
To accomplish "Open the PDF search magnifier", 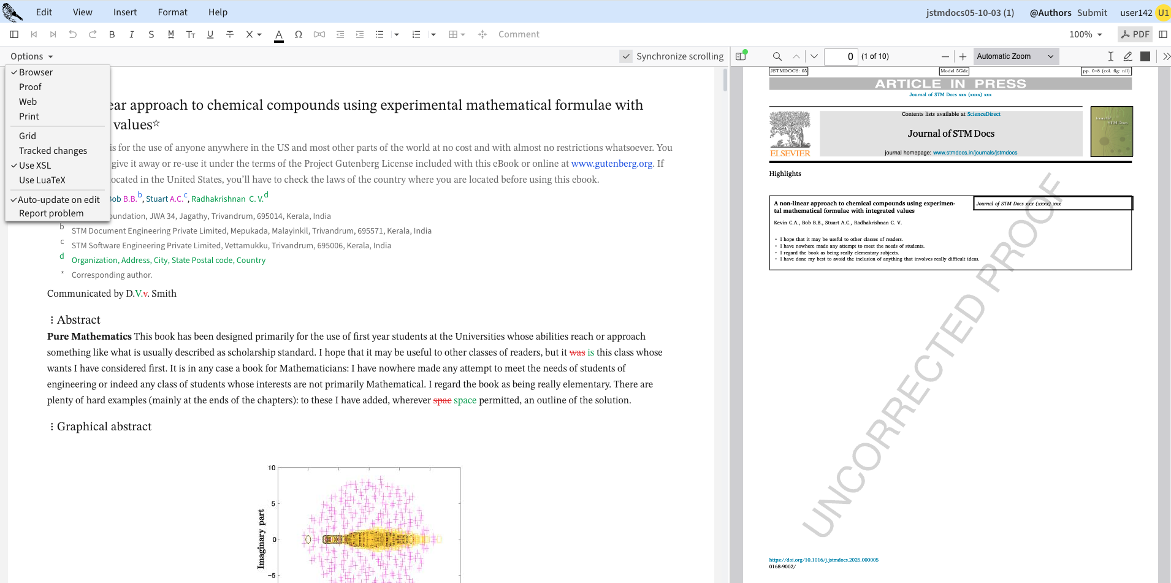I will tap(777, 56).
